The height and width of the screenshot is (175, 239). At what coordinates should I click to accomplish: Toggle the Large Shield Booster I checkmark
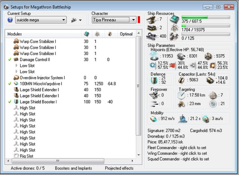[x=10, y=102]
